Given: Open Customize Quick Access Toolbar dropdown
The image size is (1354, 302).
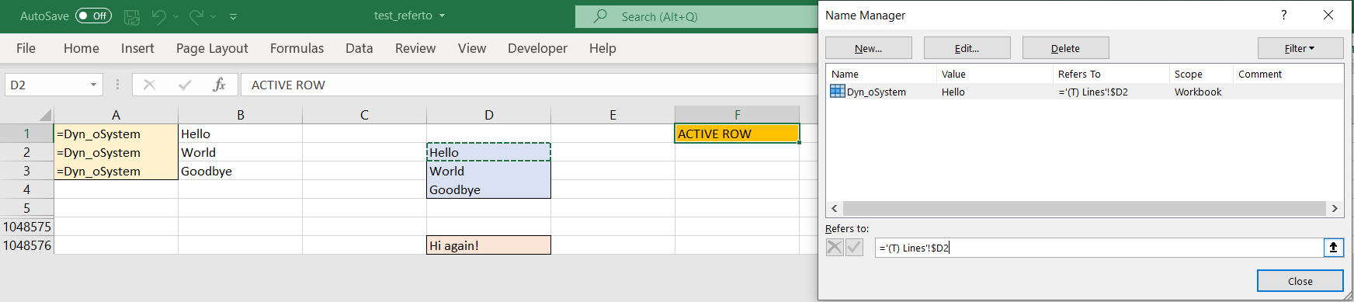Looking at the screenshot, I should [x=233, y=16].
